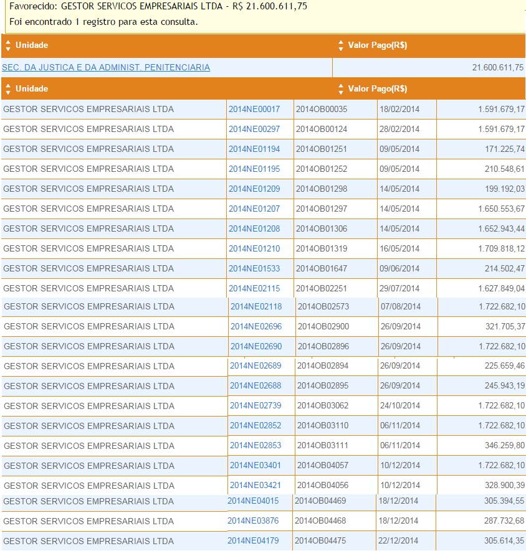Click the Valor Pago(R$) label in the second header
This screenshot has width=526, height=551.
[x=378, y=88]
